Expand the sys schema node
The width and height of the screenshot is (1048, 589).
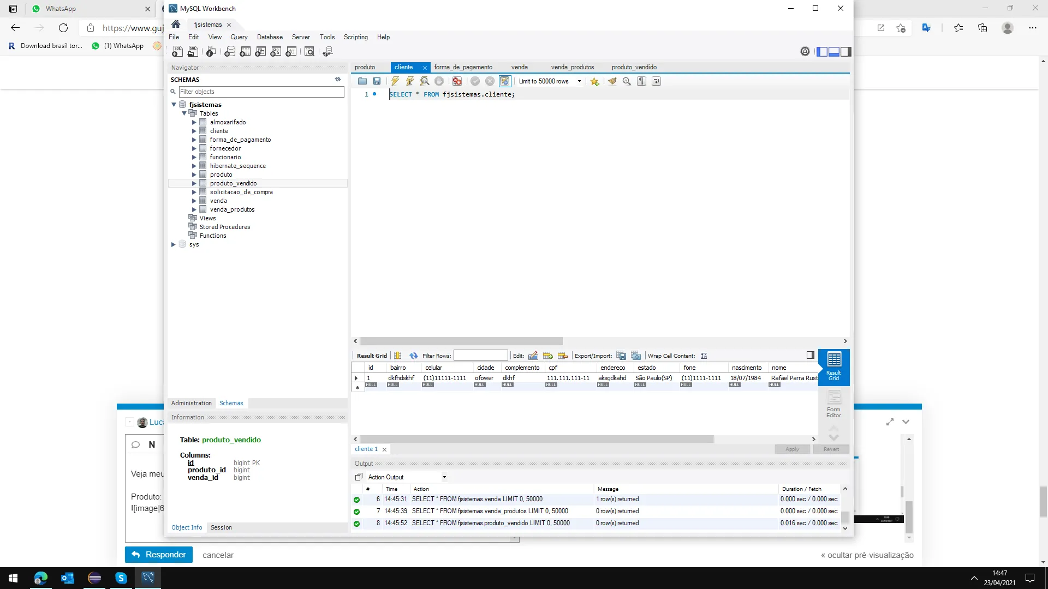(174, 244)
